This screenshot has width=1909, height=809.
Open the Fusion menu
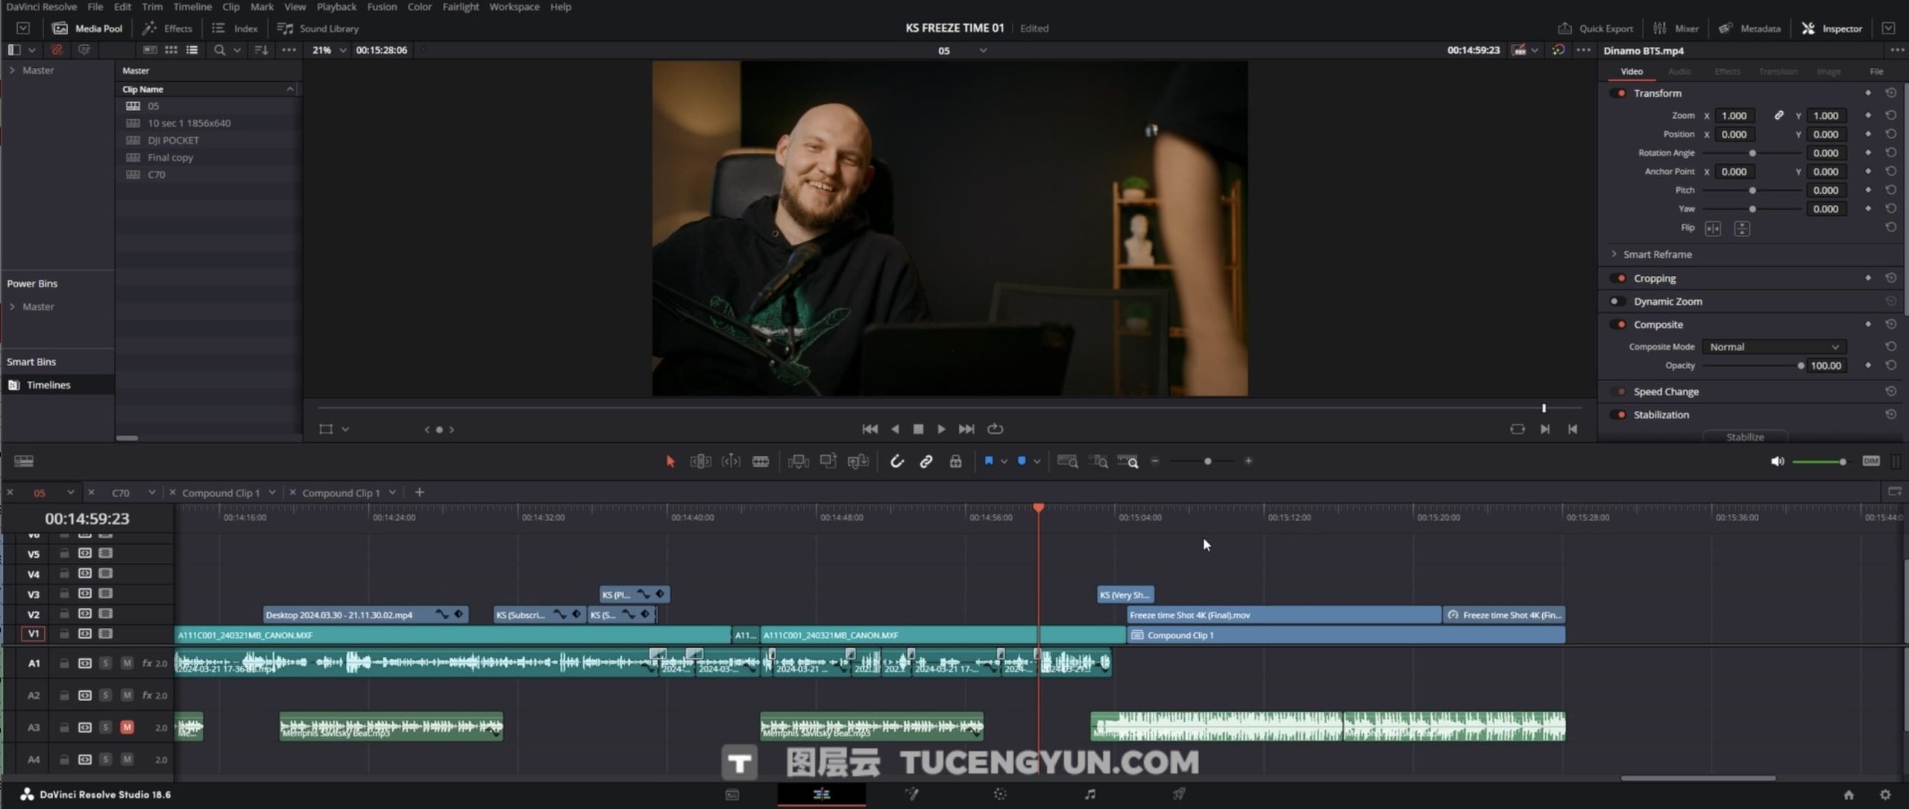[x=381, y=7]
